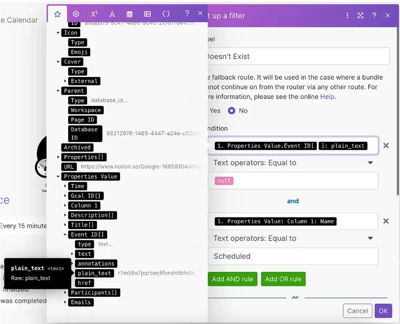Viewport: 400px width, 324px height.
Task: Click the Add OR rule button
Action: [x=283, y=279]
